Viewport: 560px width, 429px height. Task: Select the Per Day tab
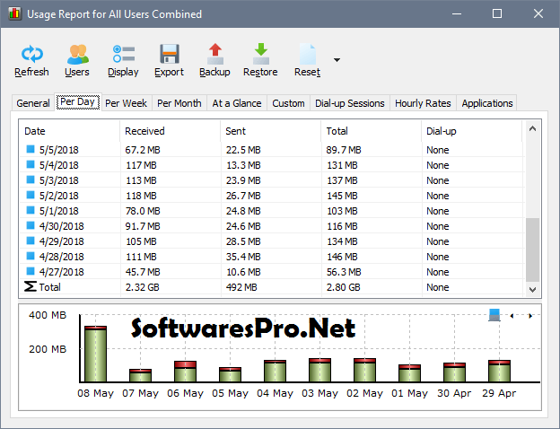pos(78,102)
